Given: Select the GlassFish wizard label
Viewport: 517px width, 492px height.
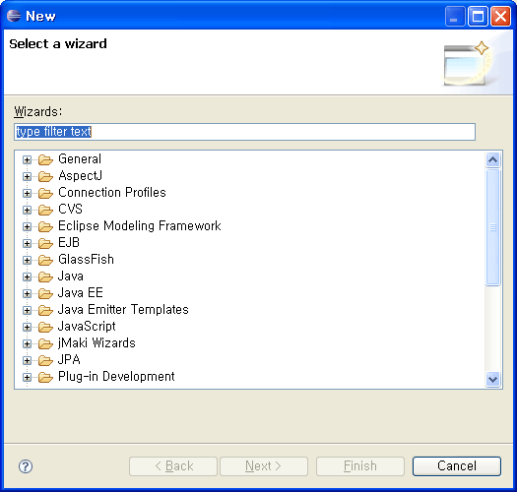Looking at the screenshot, I should click(x=86, y=260).
